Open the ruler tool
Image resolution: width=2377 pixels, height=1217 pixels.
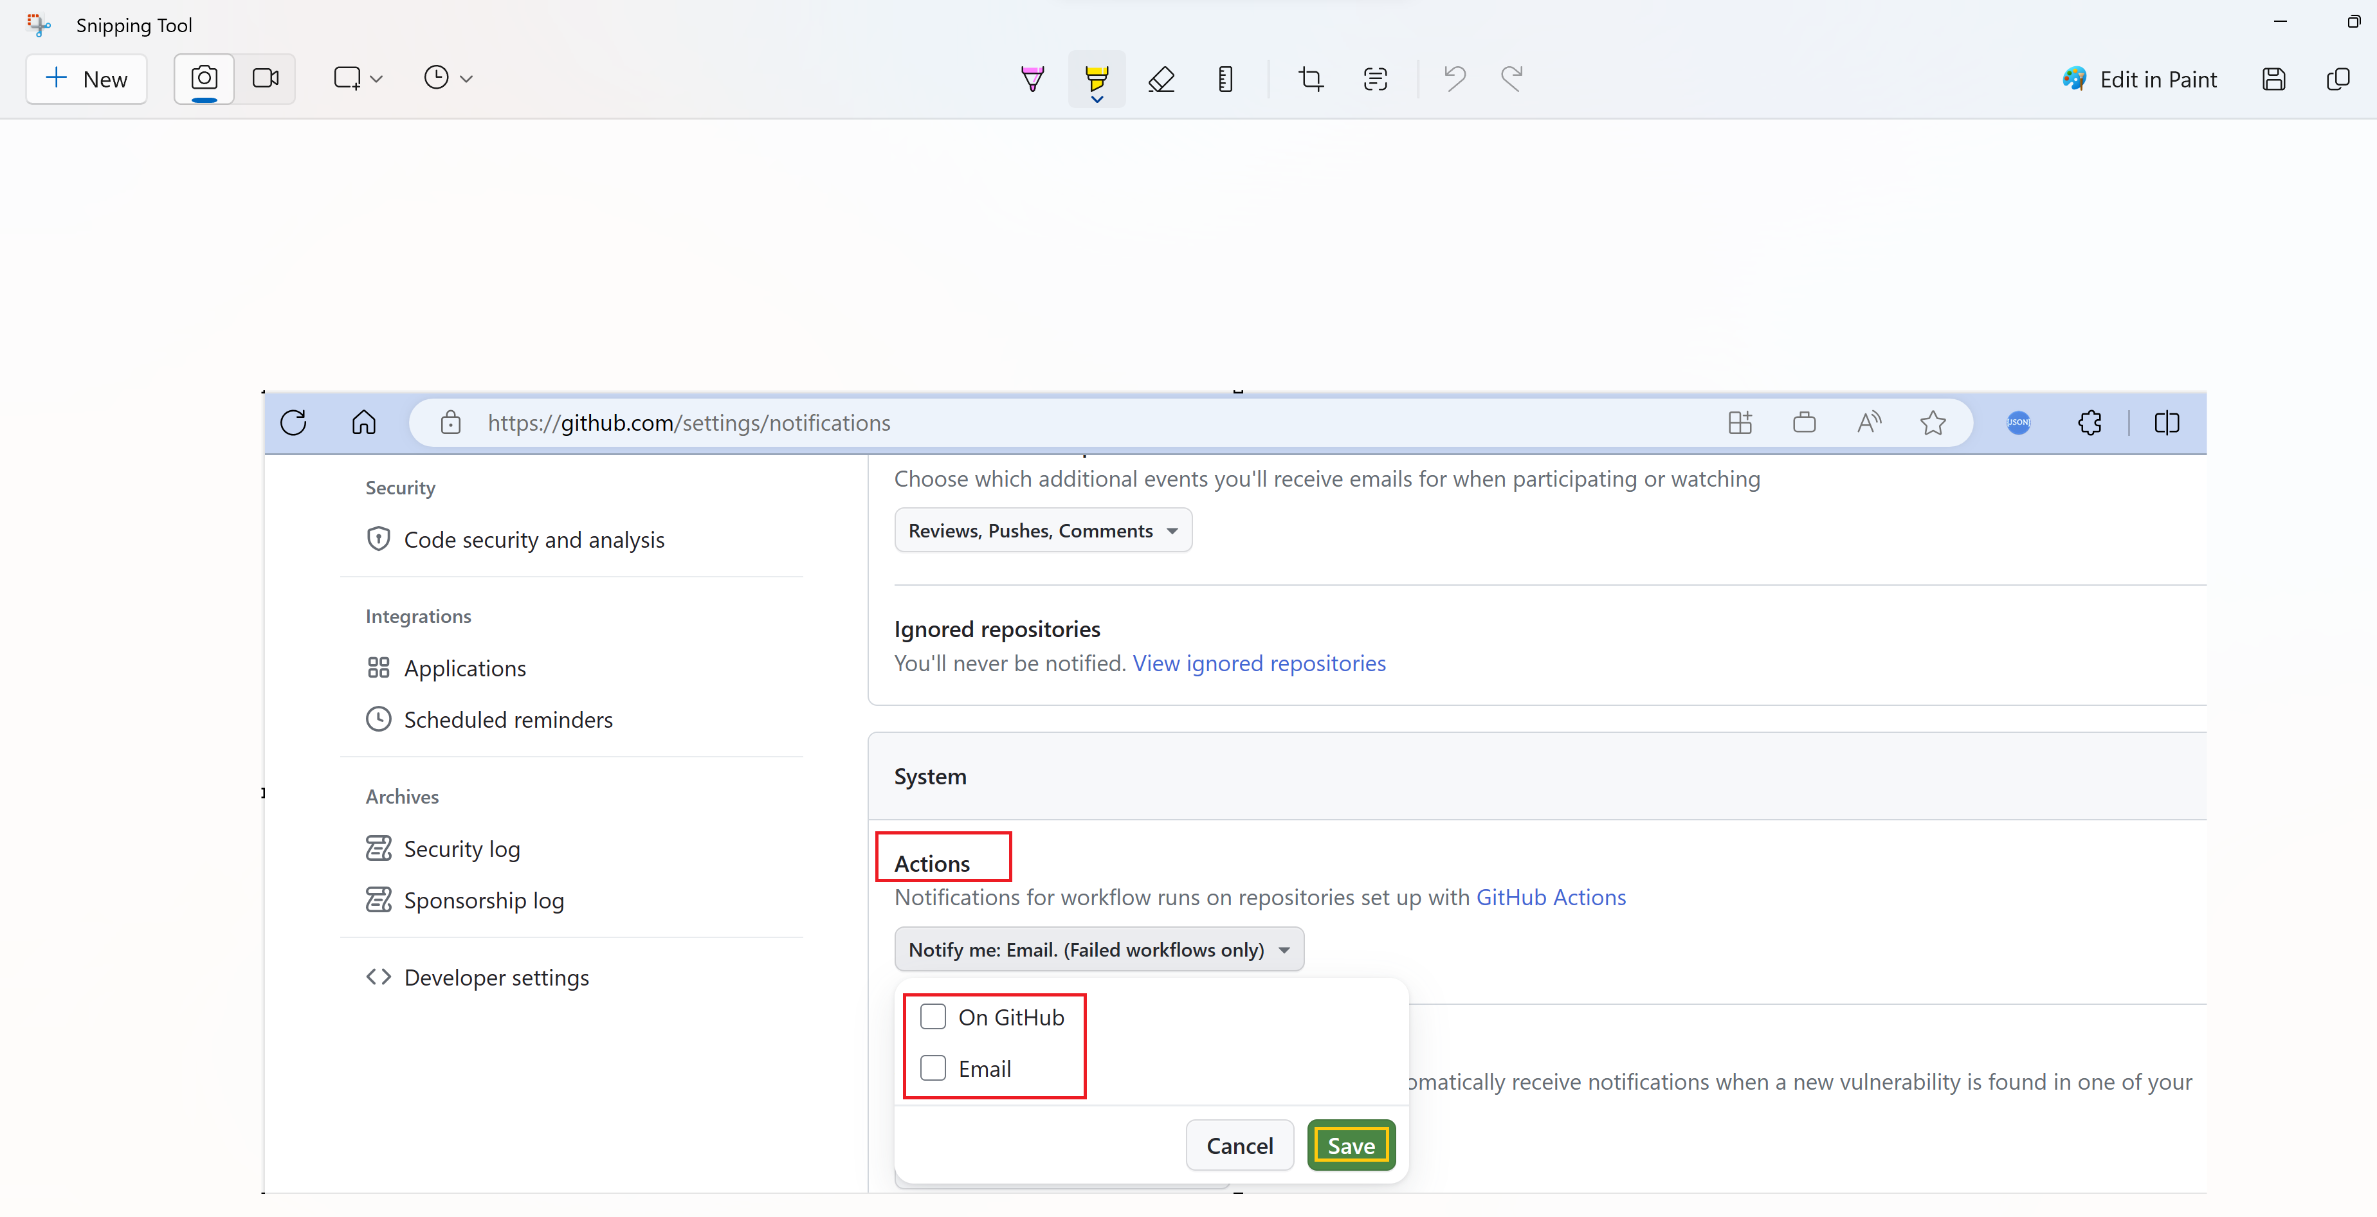click(1225, 79)
